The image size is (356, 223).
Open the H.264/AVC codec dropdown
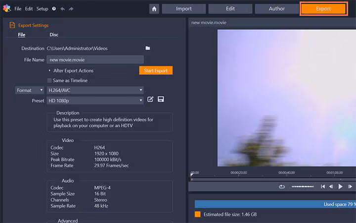click(x=95, y=90)
